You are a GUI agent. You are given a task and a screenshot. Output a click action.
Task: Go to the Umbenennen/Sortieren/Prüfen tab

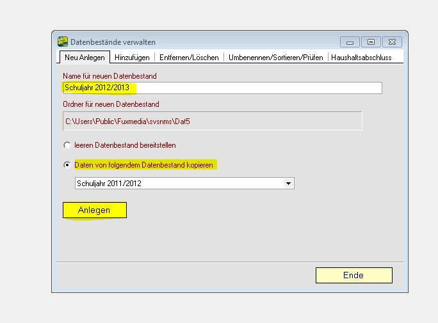[276, 58]
